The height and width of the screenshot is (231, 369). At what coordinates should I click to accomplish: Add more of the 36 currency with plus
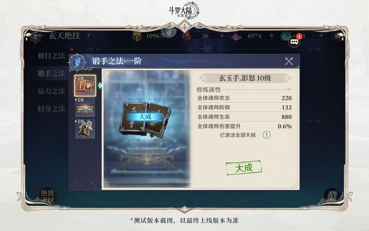pyautogui.click(x=222, y=36)
